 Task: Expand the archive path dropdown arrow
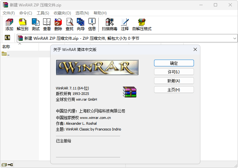coord(235,38)
